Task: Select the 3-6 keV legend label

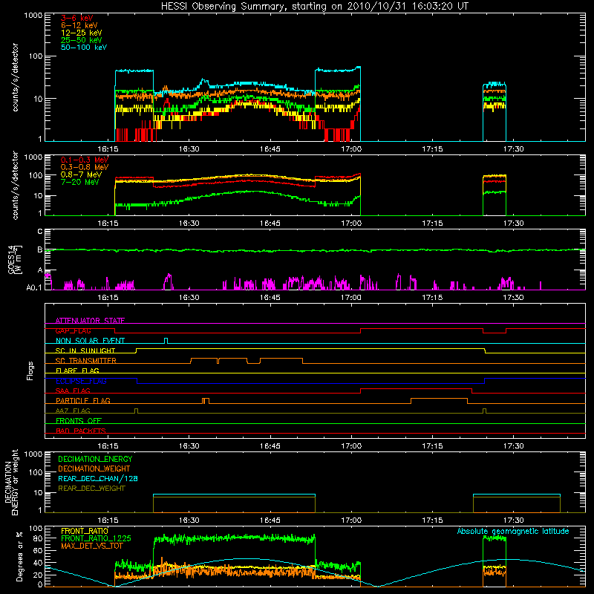Action: click(76, 18)
